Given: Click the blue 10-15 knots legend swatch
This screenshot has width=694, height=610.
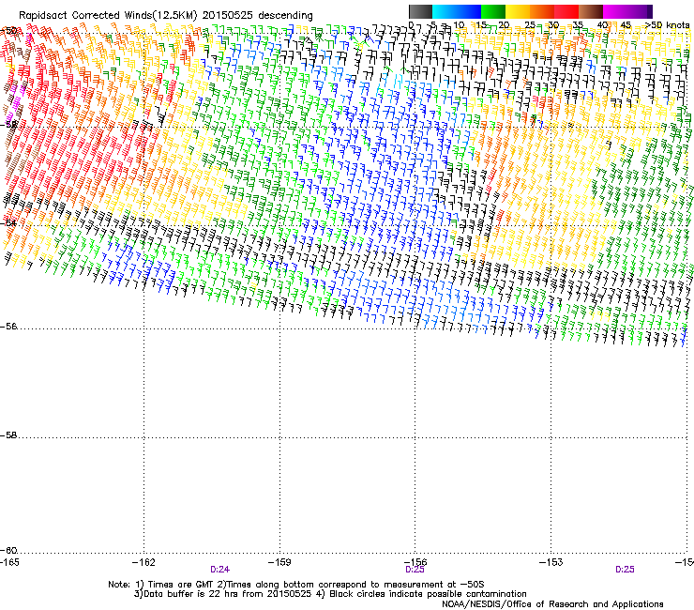Looking at the screenshot, I should click(x=469, y=11).
